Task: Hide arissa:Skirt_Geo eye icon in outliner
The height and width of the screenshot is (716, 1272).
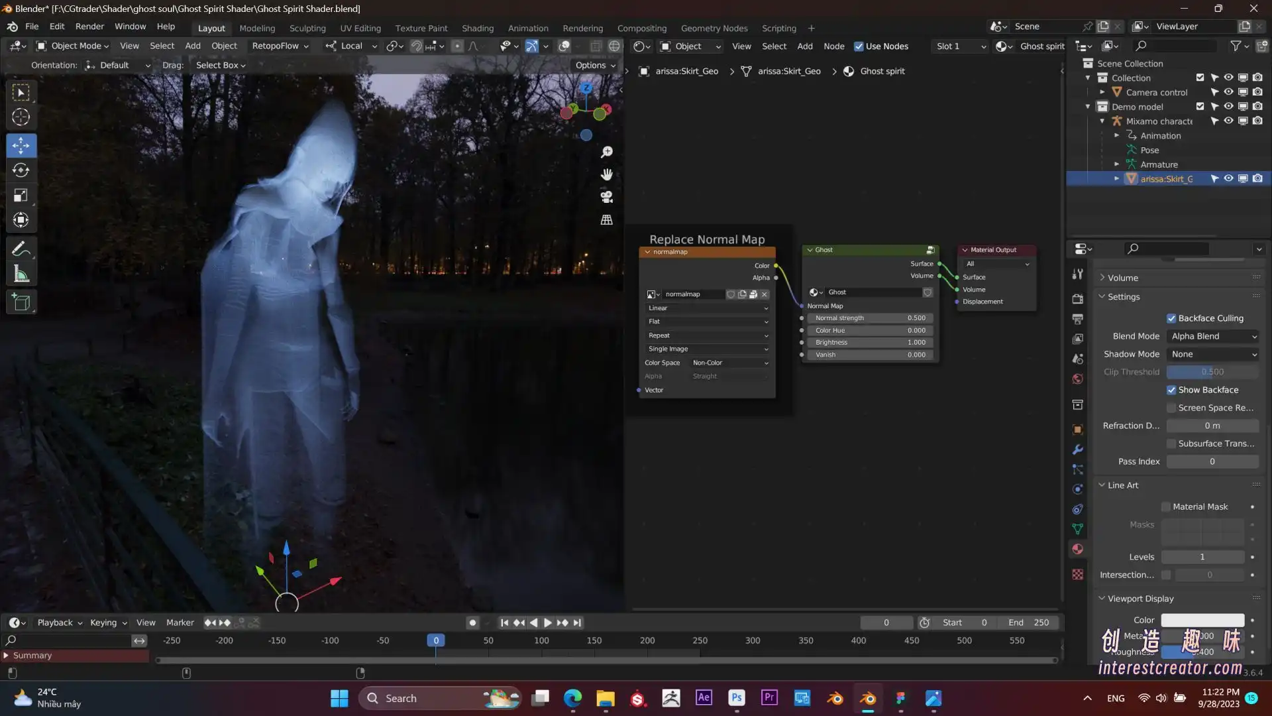Action: [x=1228, y=178]
